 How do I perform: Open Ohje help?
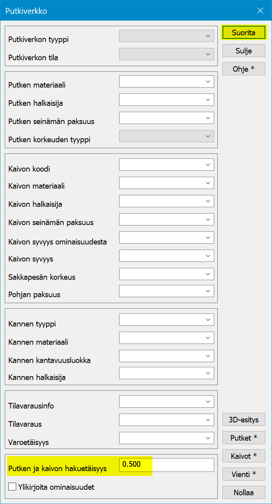point(243,69)
